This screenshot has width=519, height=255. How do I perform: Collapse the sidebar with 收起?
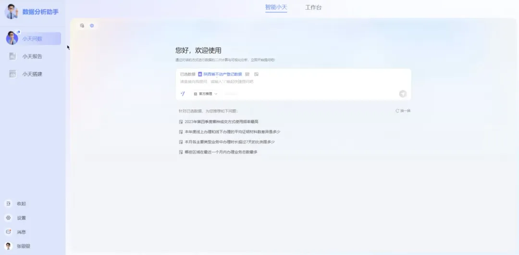point(8,204)
